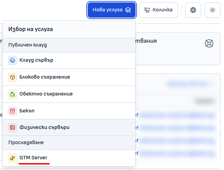Click the cloud icon beside Клауд сървър
This screenshot has width=224, height=170.
12,60
